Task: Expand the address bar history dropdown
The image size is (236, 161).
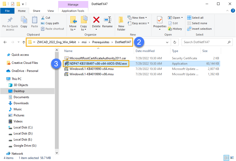Action: (167, 42)
